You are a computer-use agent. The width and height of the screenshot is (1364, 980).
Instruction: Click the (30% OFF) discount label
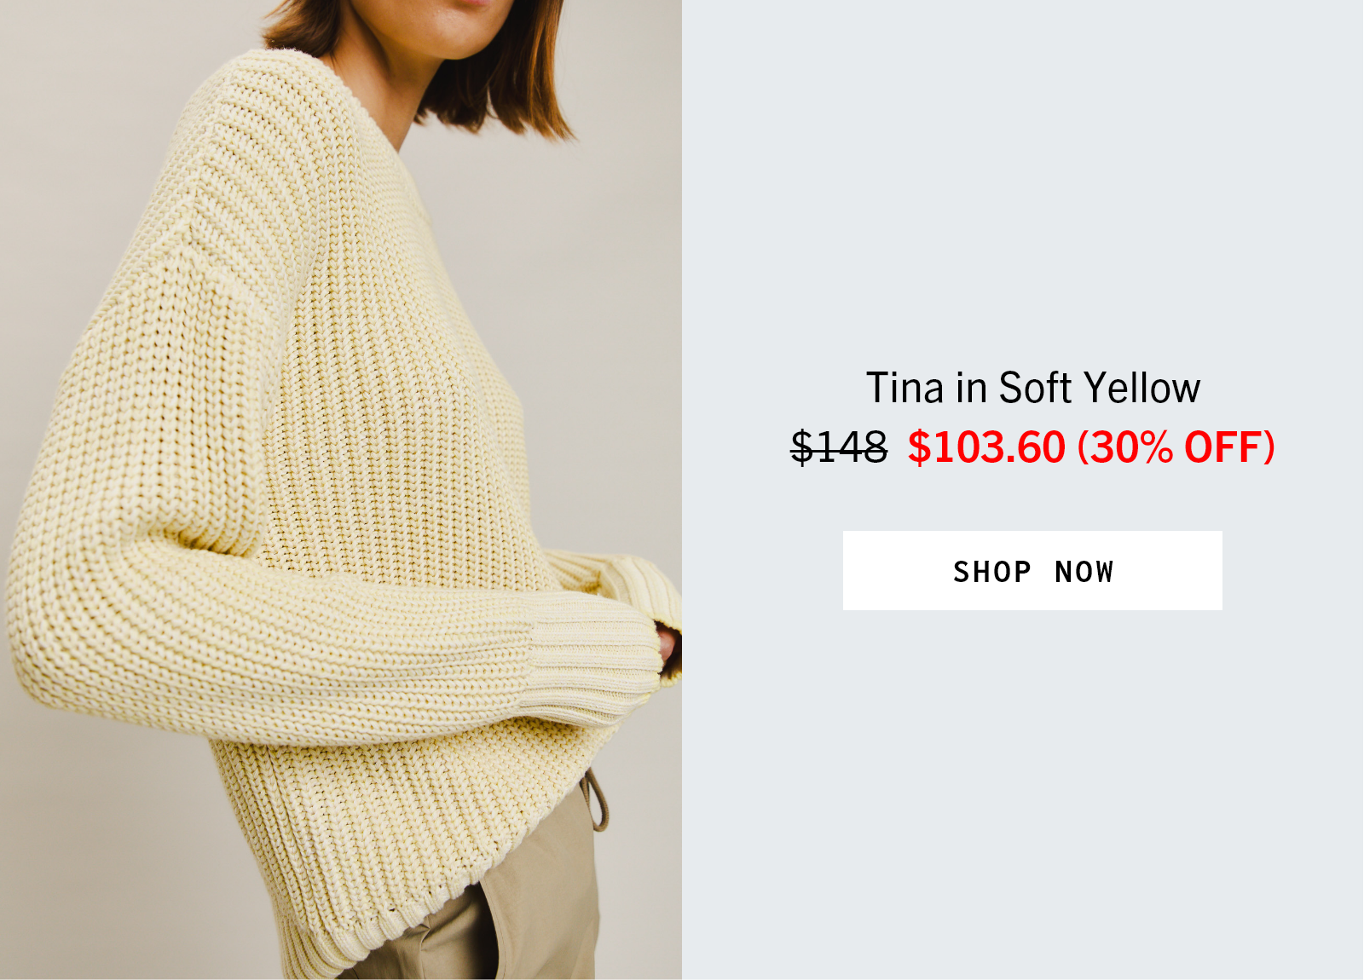click(1176, 447)
